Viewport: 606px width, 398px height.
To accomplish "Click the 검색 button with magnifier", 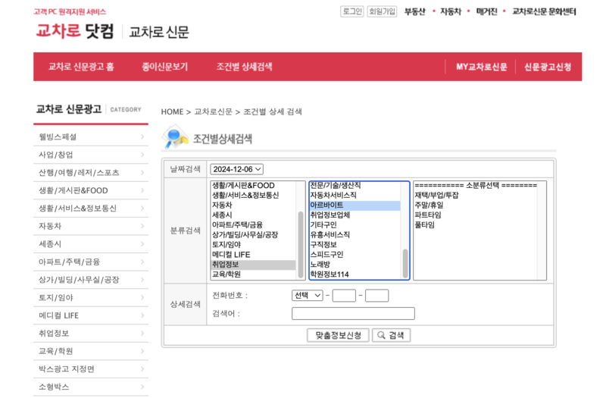I will coord(391,335).
